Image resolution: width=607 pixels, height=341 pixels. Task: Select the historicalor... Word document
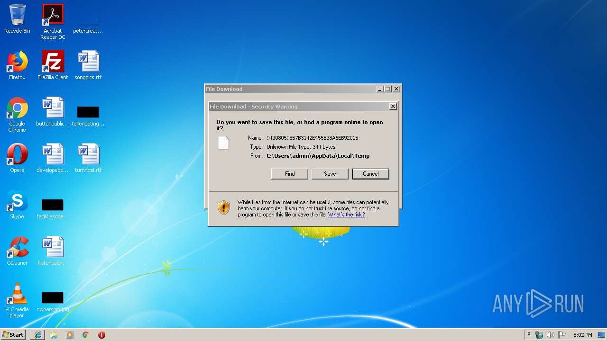[x=53, y=251]
